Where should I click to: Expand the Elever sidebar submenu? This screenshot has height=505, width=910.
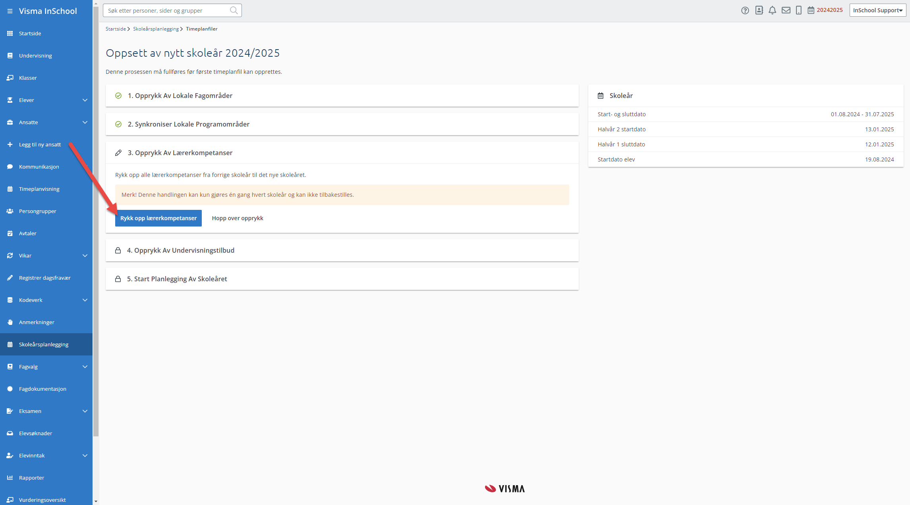point(85,100)
